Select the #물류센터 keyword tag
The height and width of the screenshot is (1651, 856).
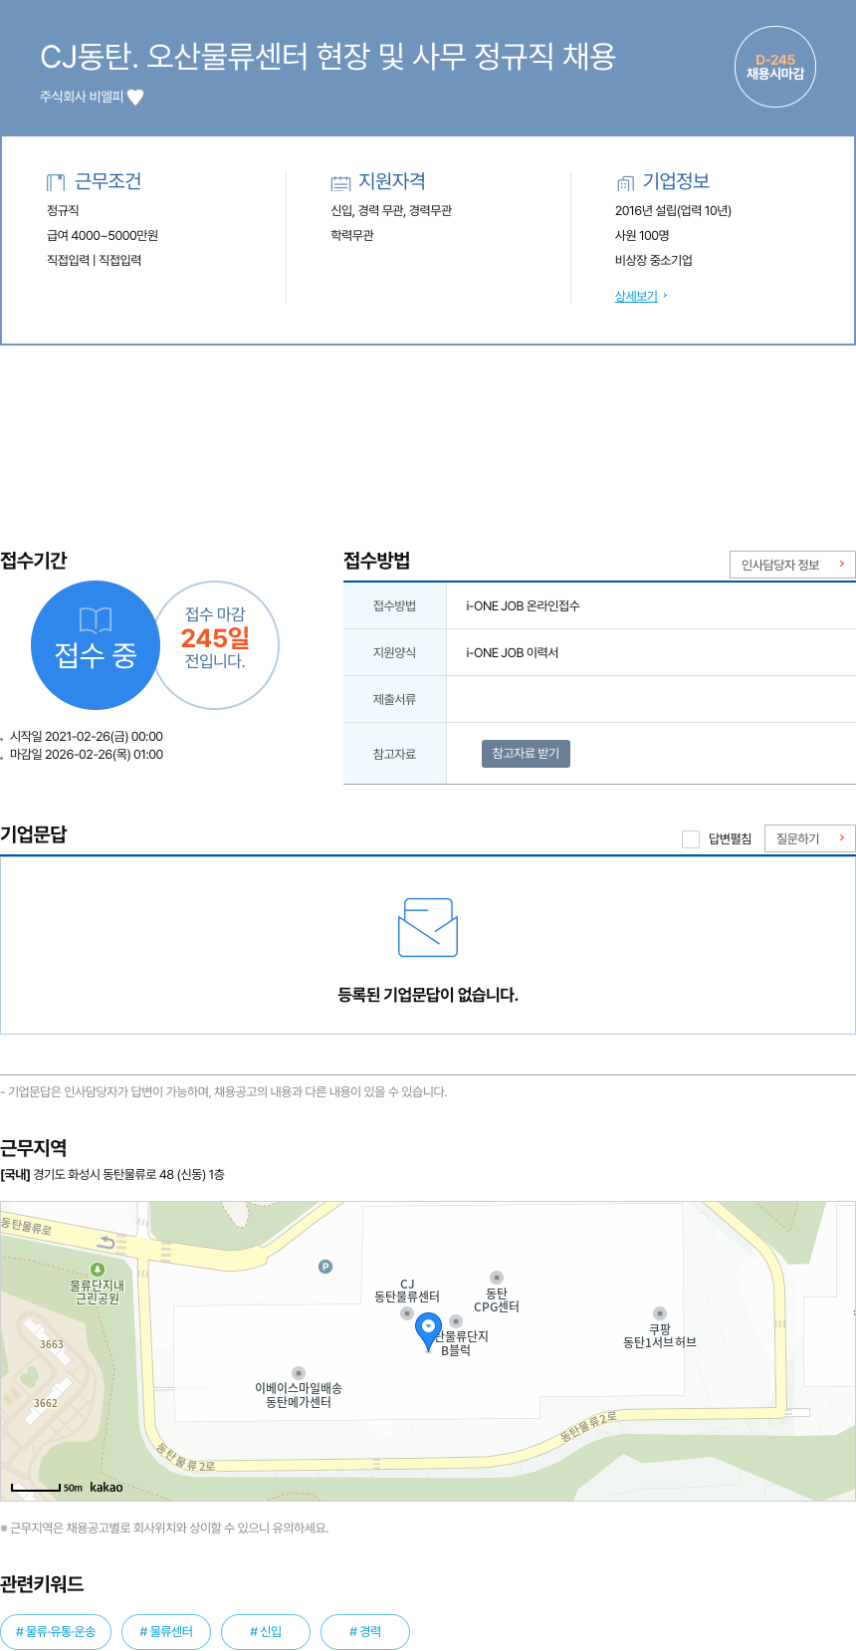(x=166, y=1631)
